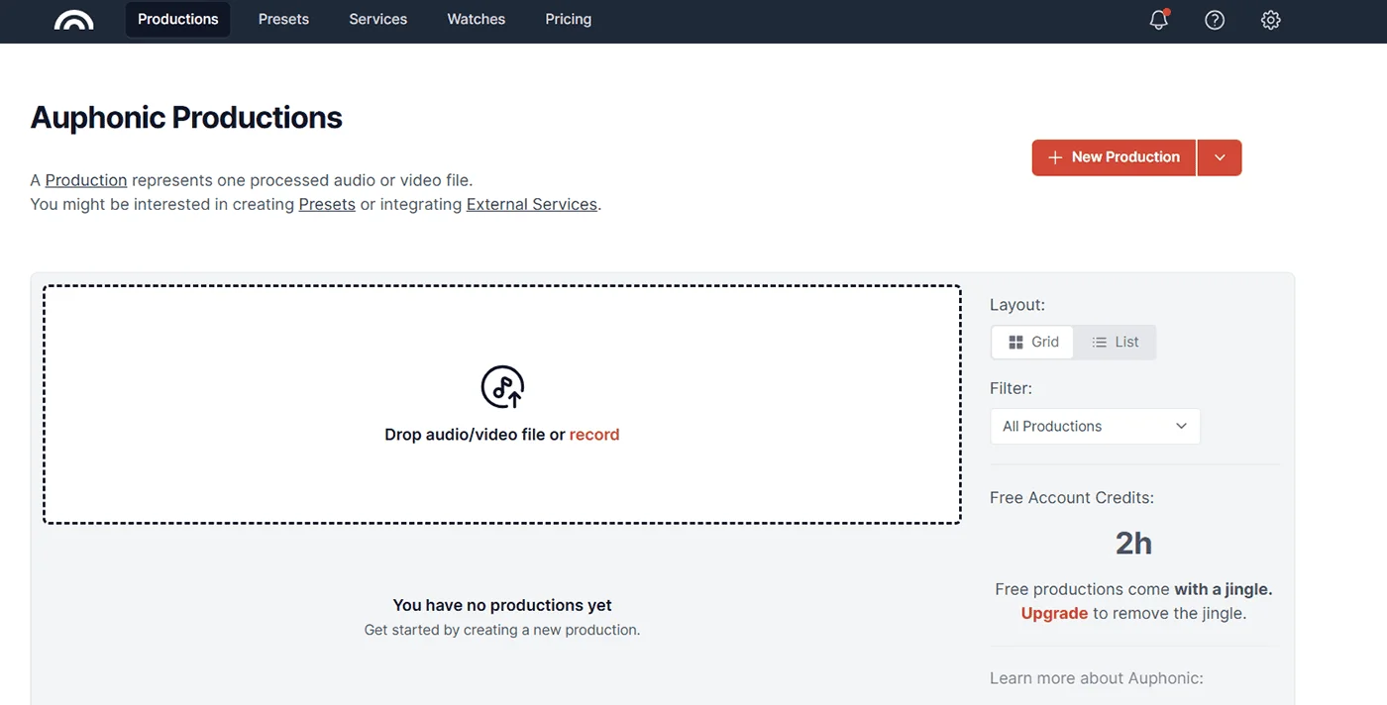Follow the External Services link
Viewport: 1387px width, 705px height.
click(532, 204)
